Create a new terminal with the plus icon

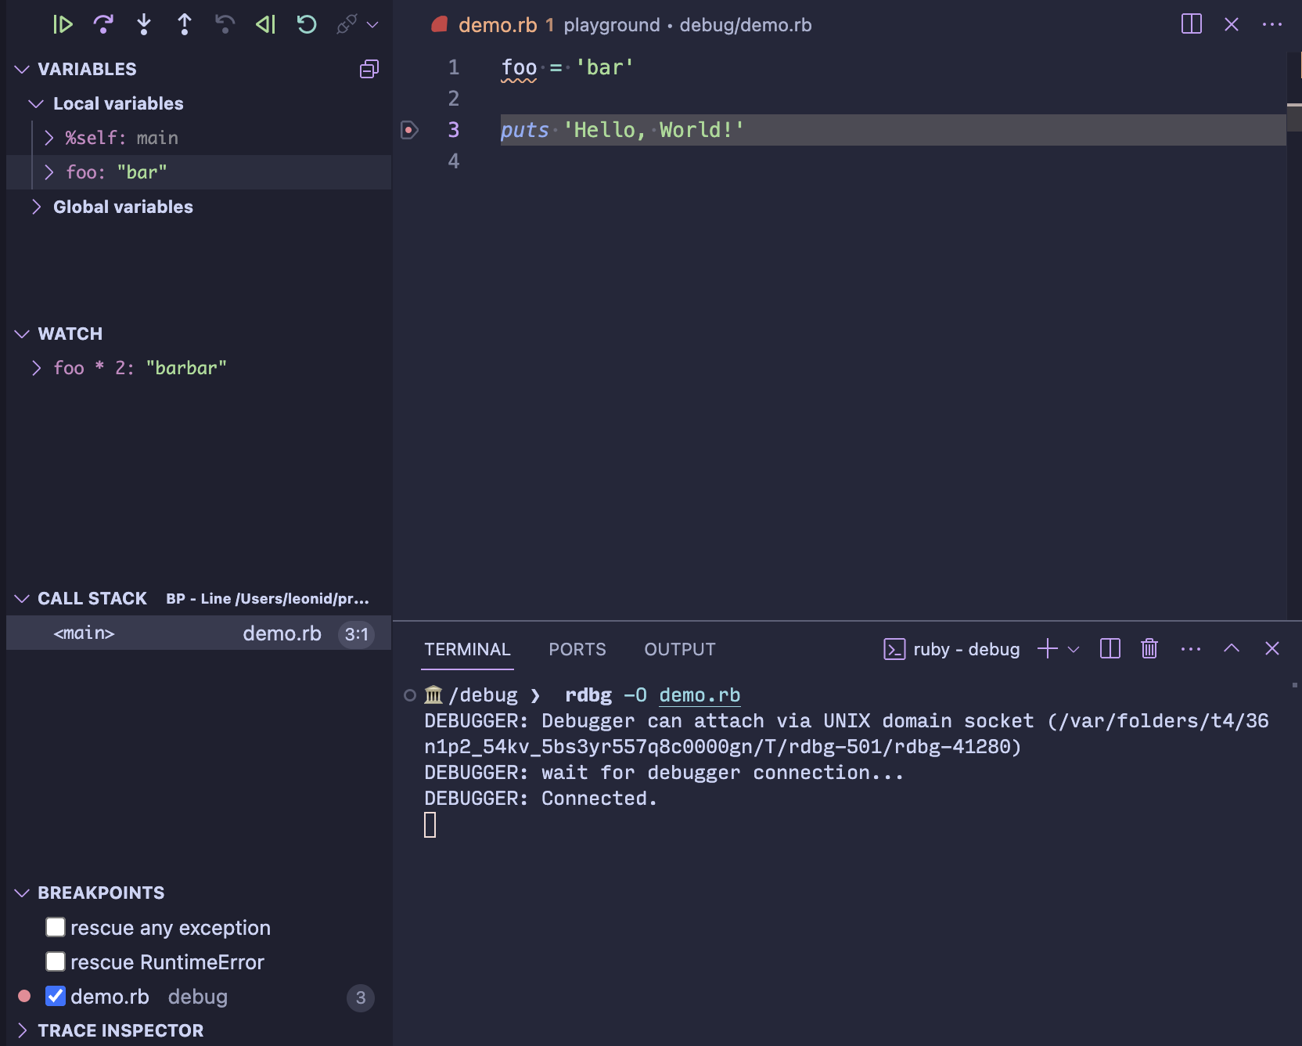pos(1047,648)
